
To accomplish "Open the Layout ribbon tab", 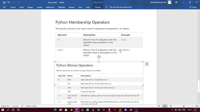I will (39, 7).
